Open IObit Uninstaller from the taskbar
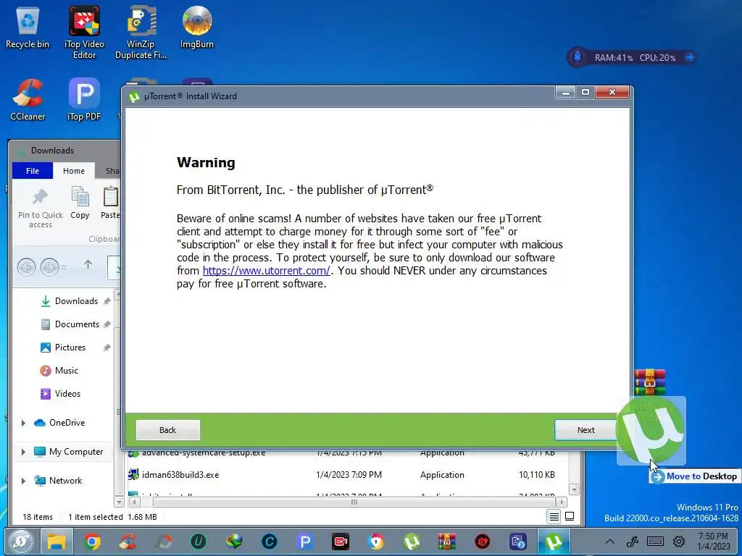742x556 pixels. (x=199, y=542)
